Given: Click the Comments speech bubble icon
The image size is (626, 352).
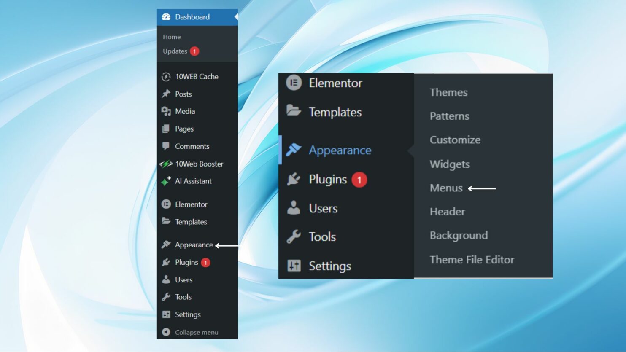Looking at the screenshot, I should pyautogui.click(x=166, y=146).
